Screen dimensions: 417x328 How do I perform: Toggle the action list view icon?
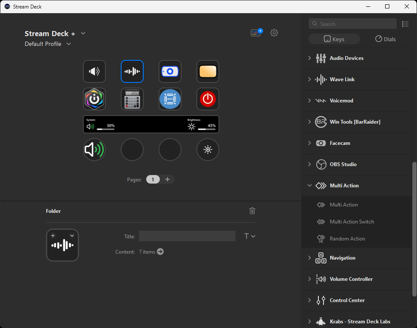tap(405, 24)
